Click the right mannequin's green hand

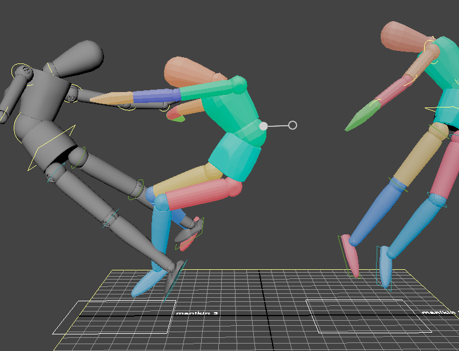[x=362, y=117]
